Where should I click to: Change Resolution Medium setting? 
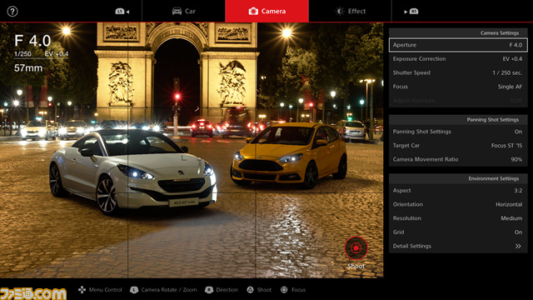pyautogui.click(x=458, y=218)
